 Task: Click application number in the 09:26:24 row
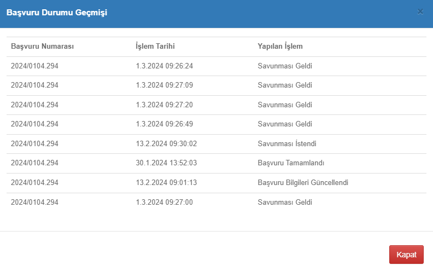coord(34,66)
